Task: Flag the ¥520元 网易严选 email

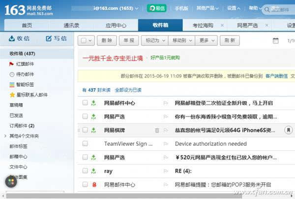Action: (x=166, y=157)
